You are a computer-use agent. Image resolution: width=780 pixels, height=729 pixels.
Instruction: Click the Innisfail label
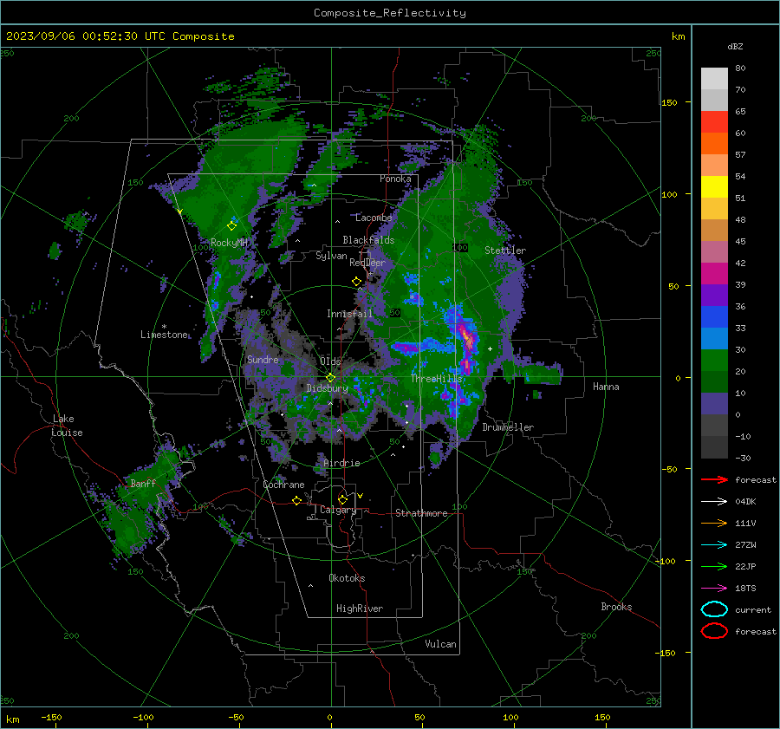tap(349, 314)
